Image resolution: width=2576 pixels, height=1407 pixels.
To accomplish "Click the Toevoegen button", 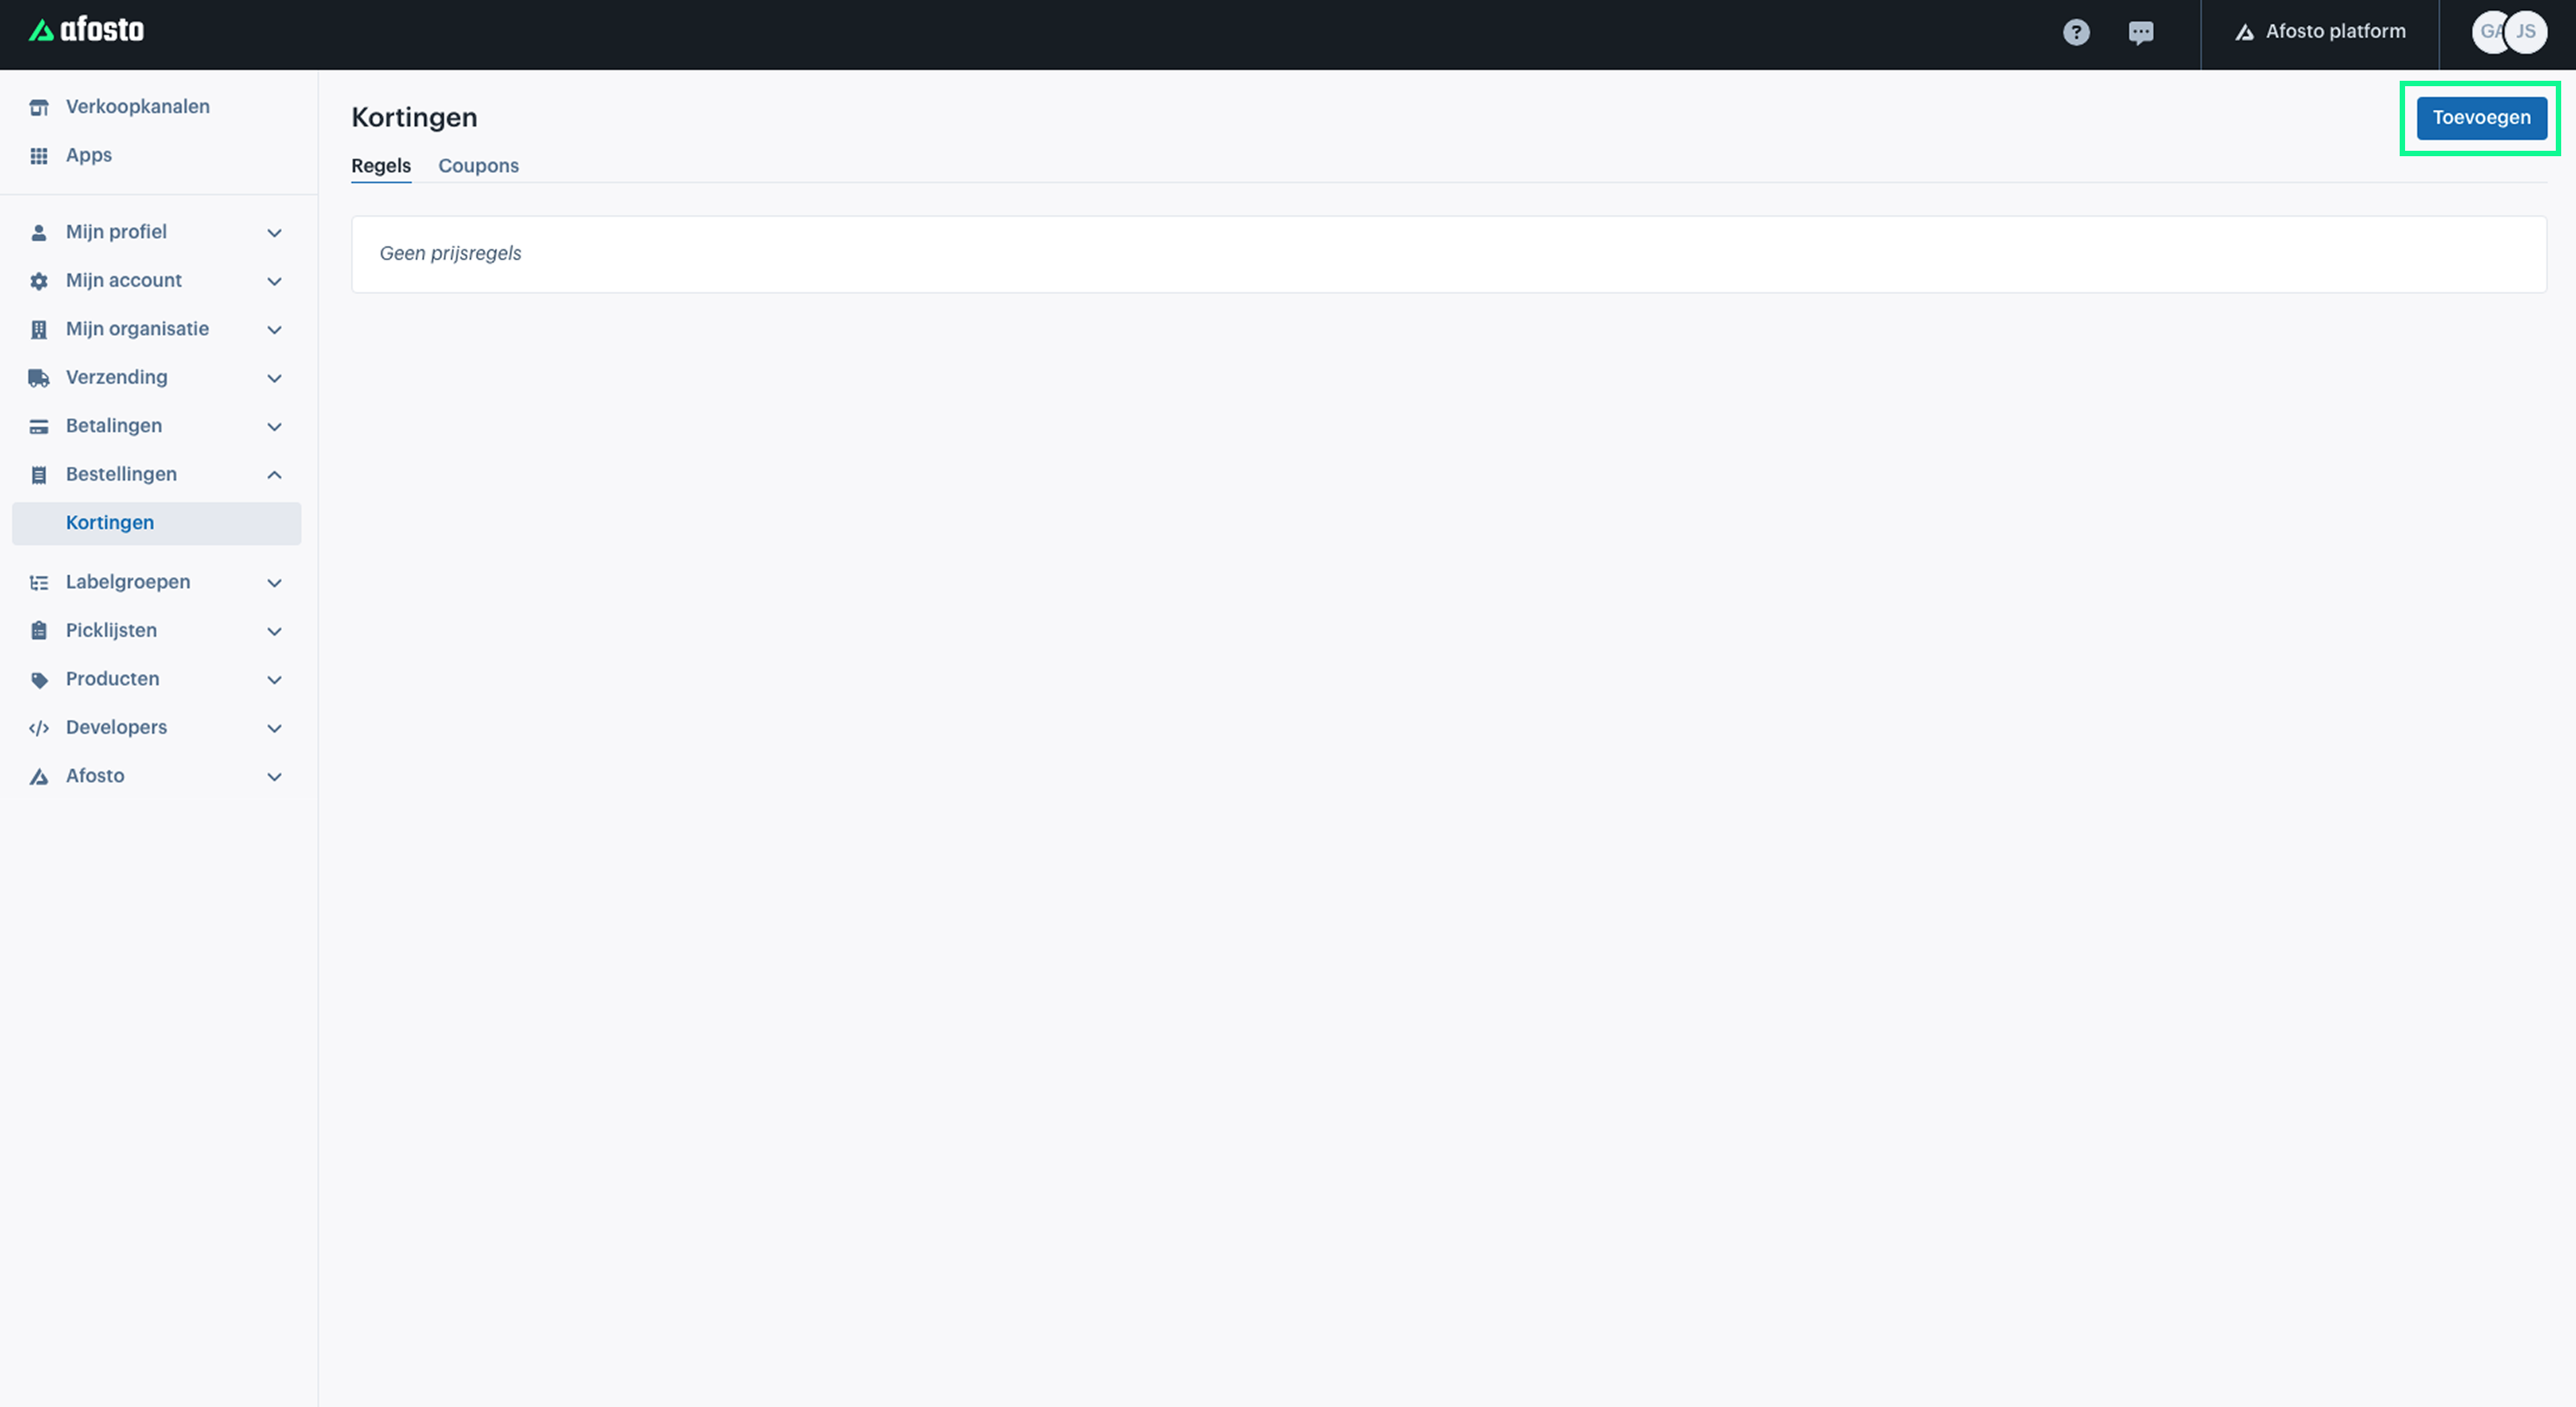I will click(x=2481, y=116).
